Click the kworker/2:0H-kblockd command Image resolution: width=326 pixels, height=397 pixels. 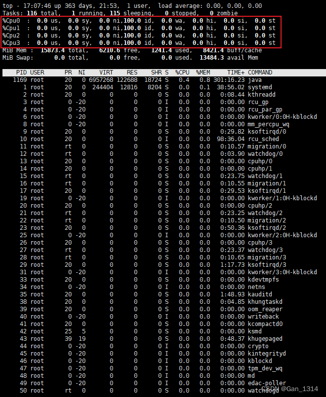[x=283, y=235]
